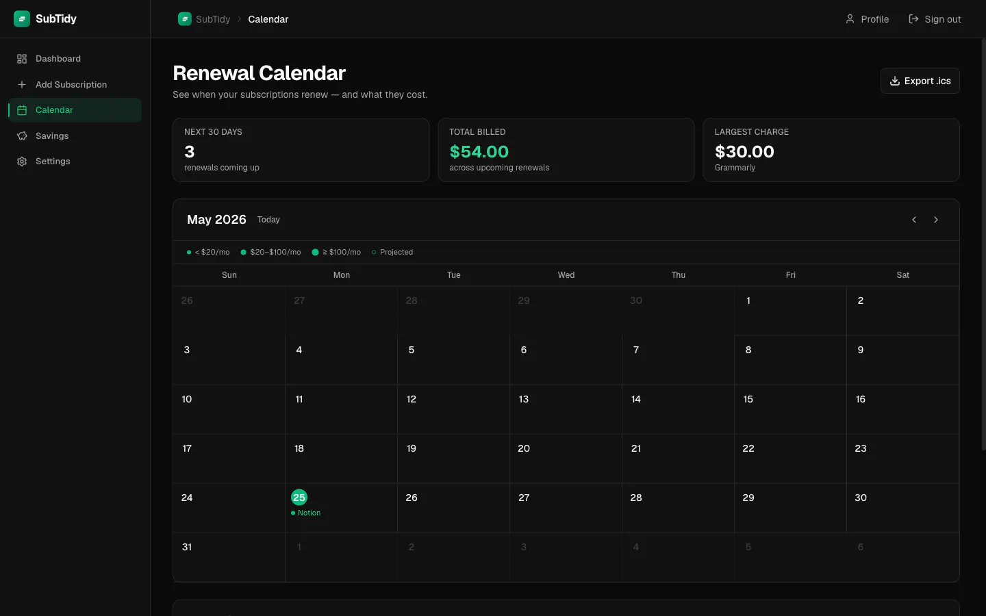Click the gear icon for Settings

pos(22,162)
